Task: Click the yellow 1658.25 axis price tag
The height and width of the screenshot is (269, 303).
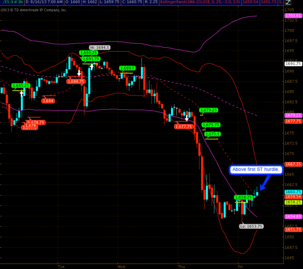Action: click(x=293, y=202)
